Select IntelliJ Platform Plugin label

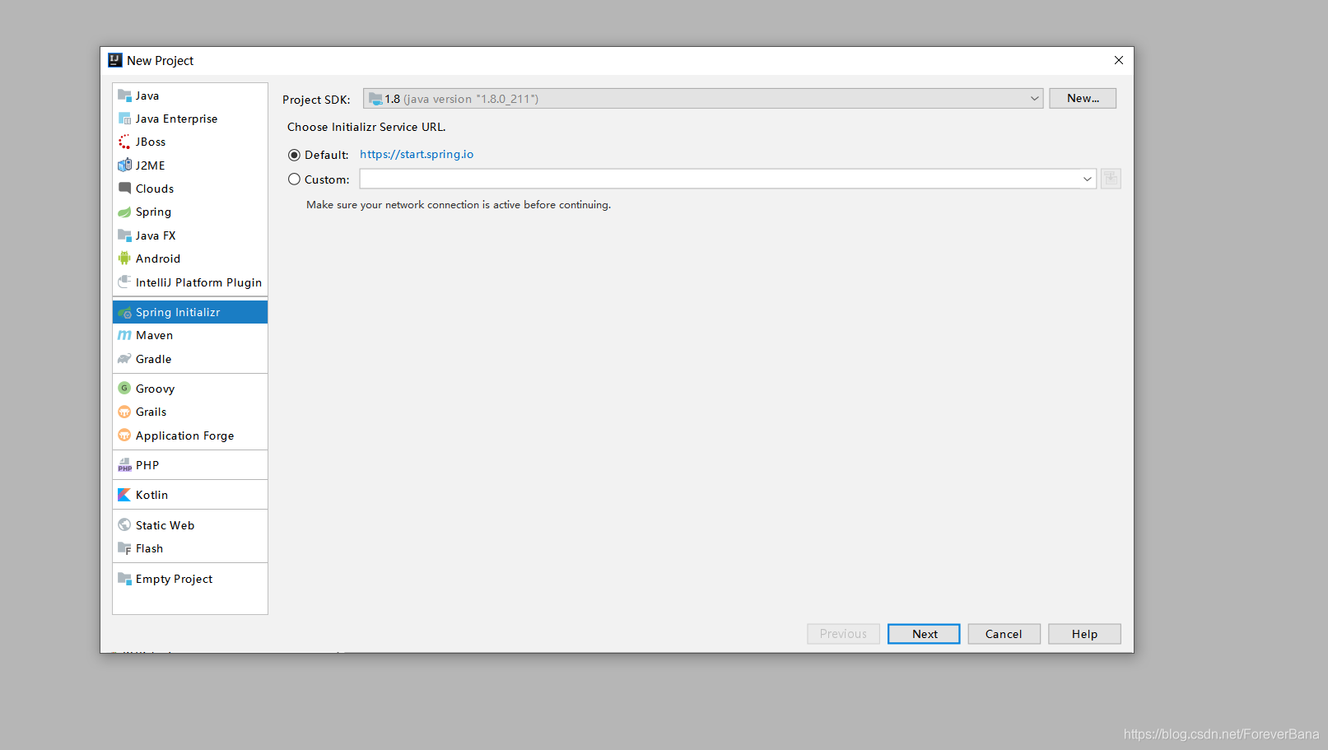point(198,282)
